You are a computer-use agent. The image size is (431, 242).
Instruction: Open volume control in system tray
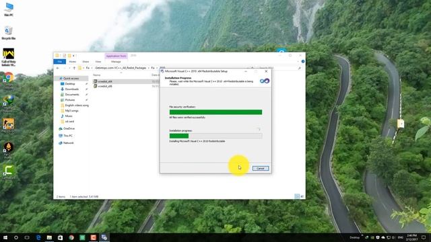[x=393, y=237]
